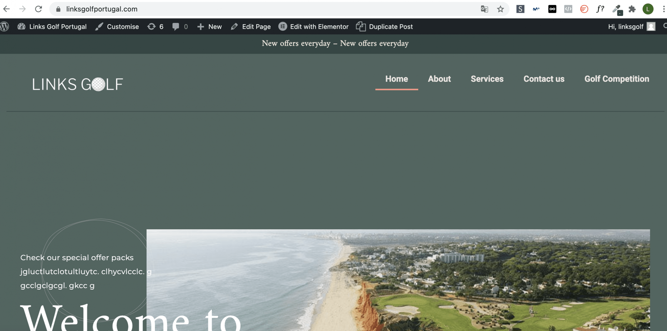Open the Hi, linksgolf account menu

tap(631, 27)
